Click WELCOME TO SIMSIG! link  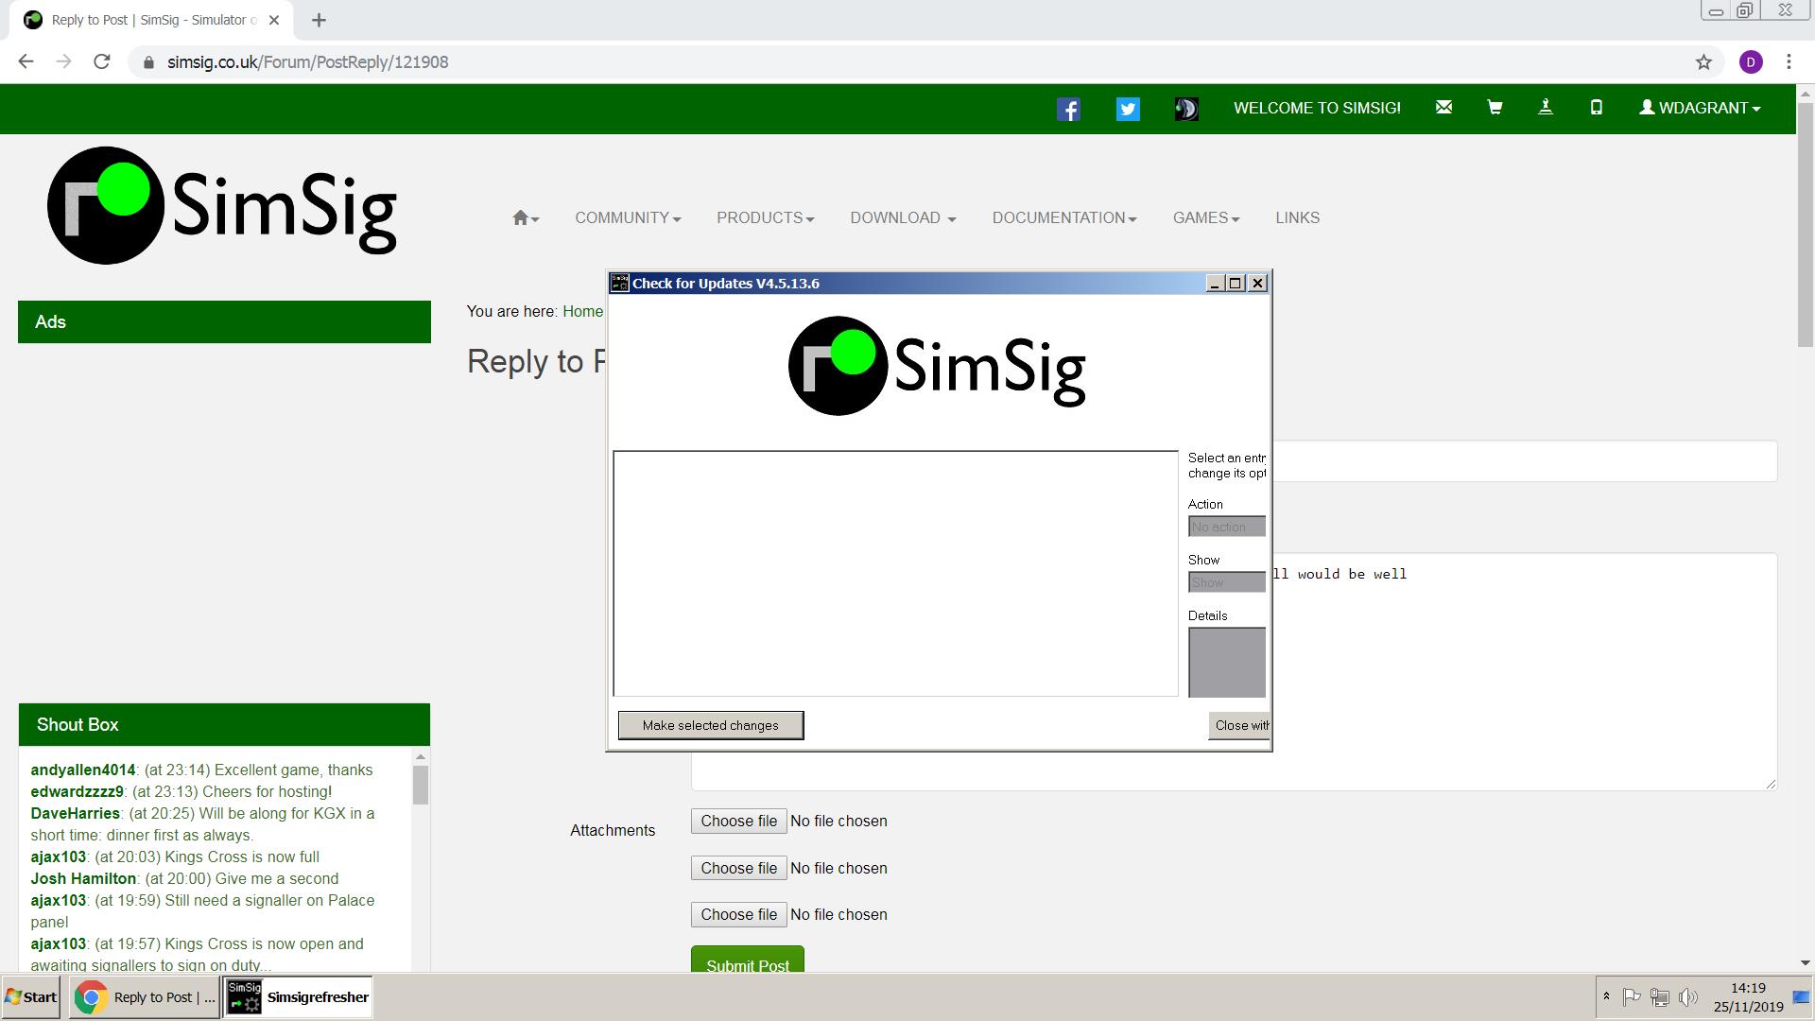(1317, 108)
